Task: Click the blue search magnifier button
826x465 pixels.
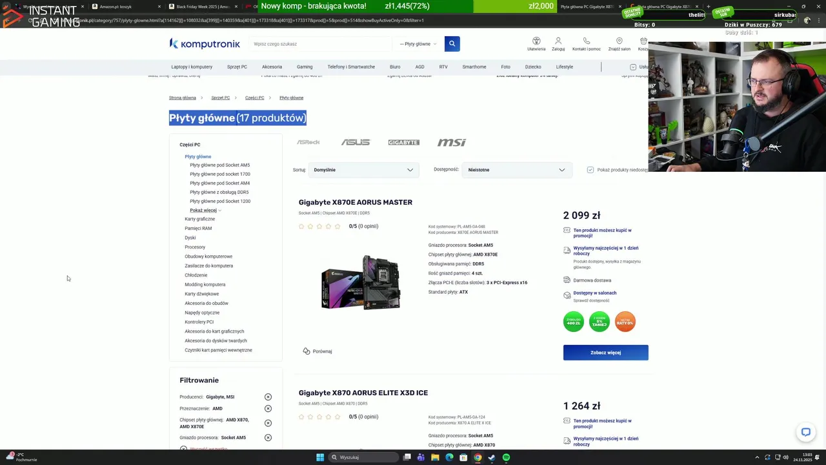Action: (x=452, y=44)
